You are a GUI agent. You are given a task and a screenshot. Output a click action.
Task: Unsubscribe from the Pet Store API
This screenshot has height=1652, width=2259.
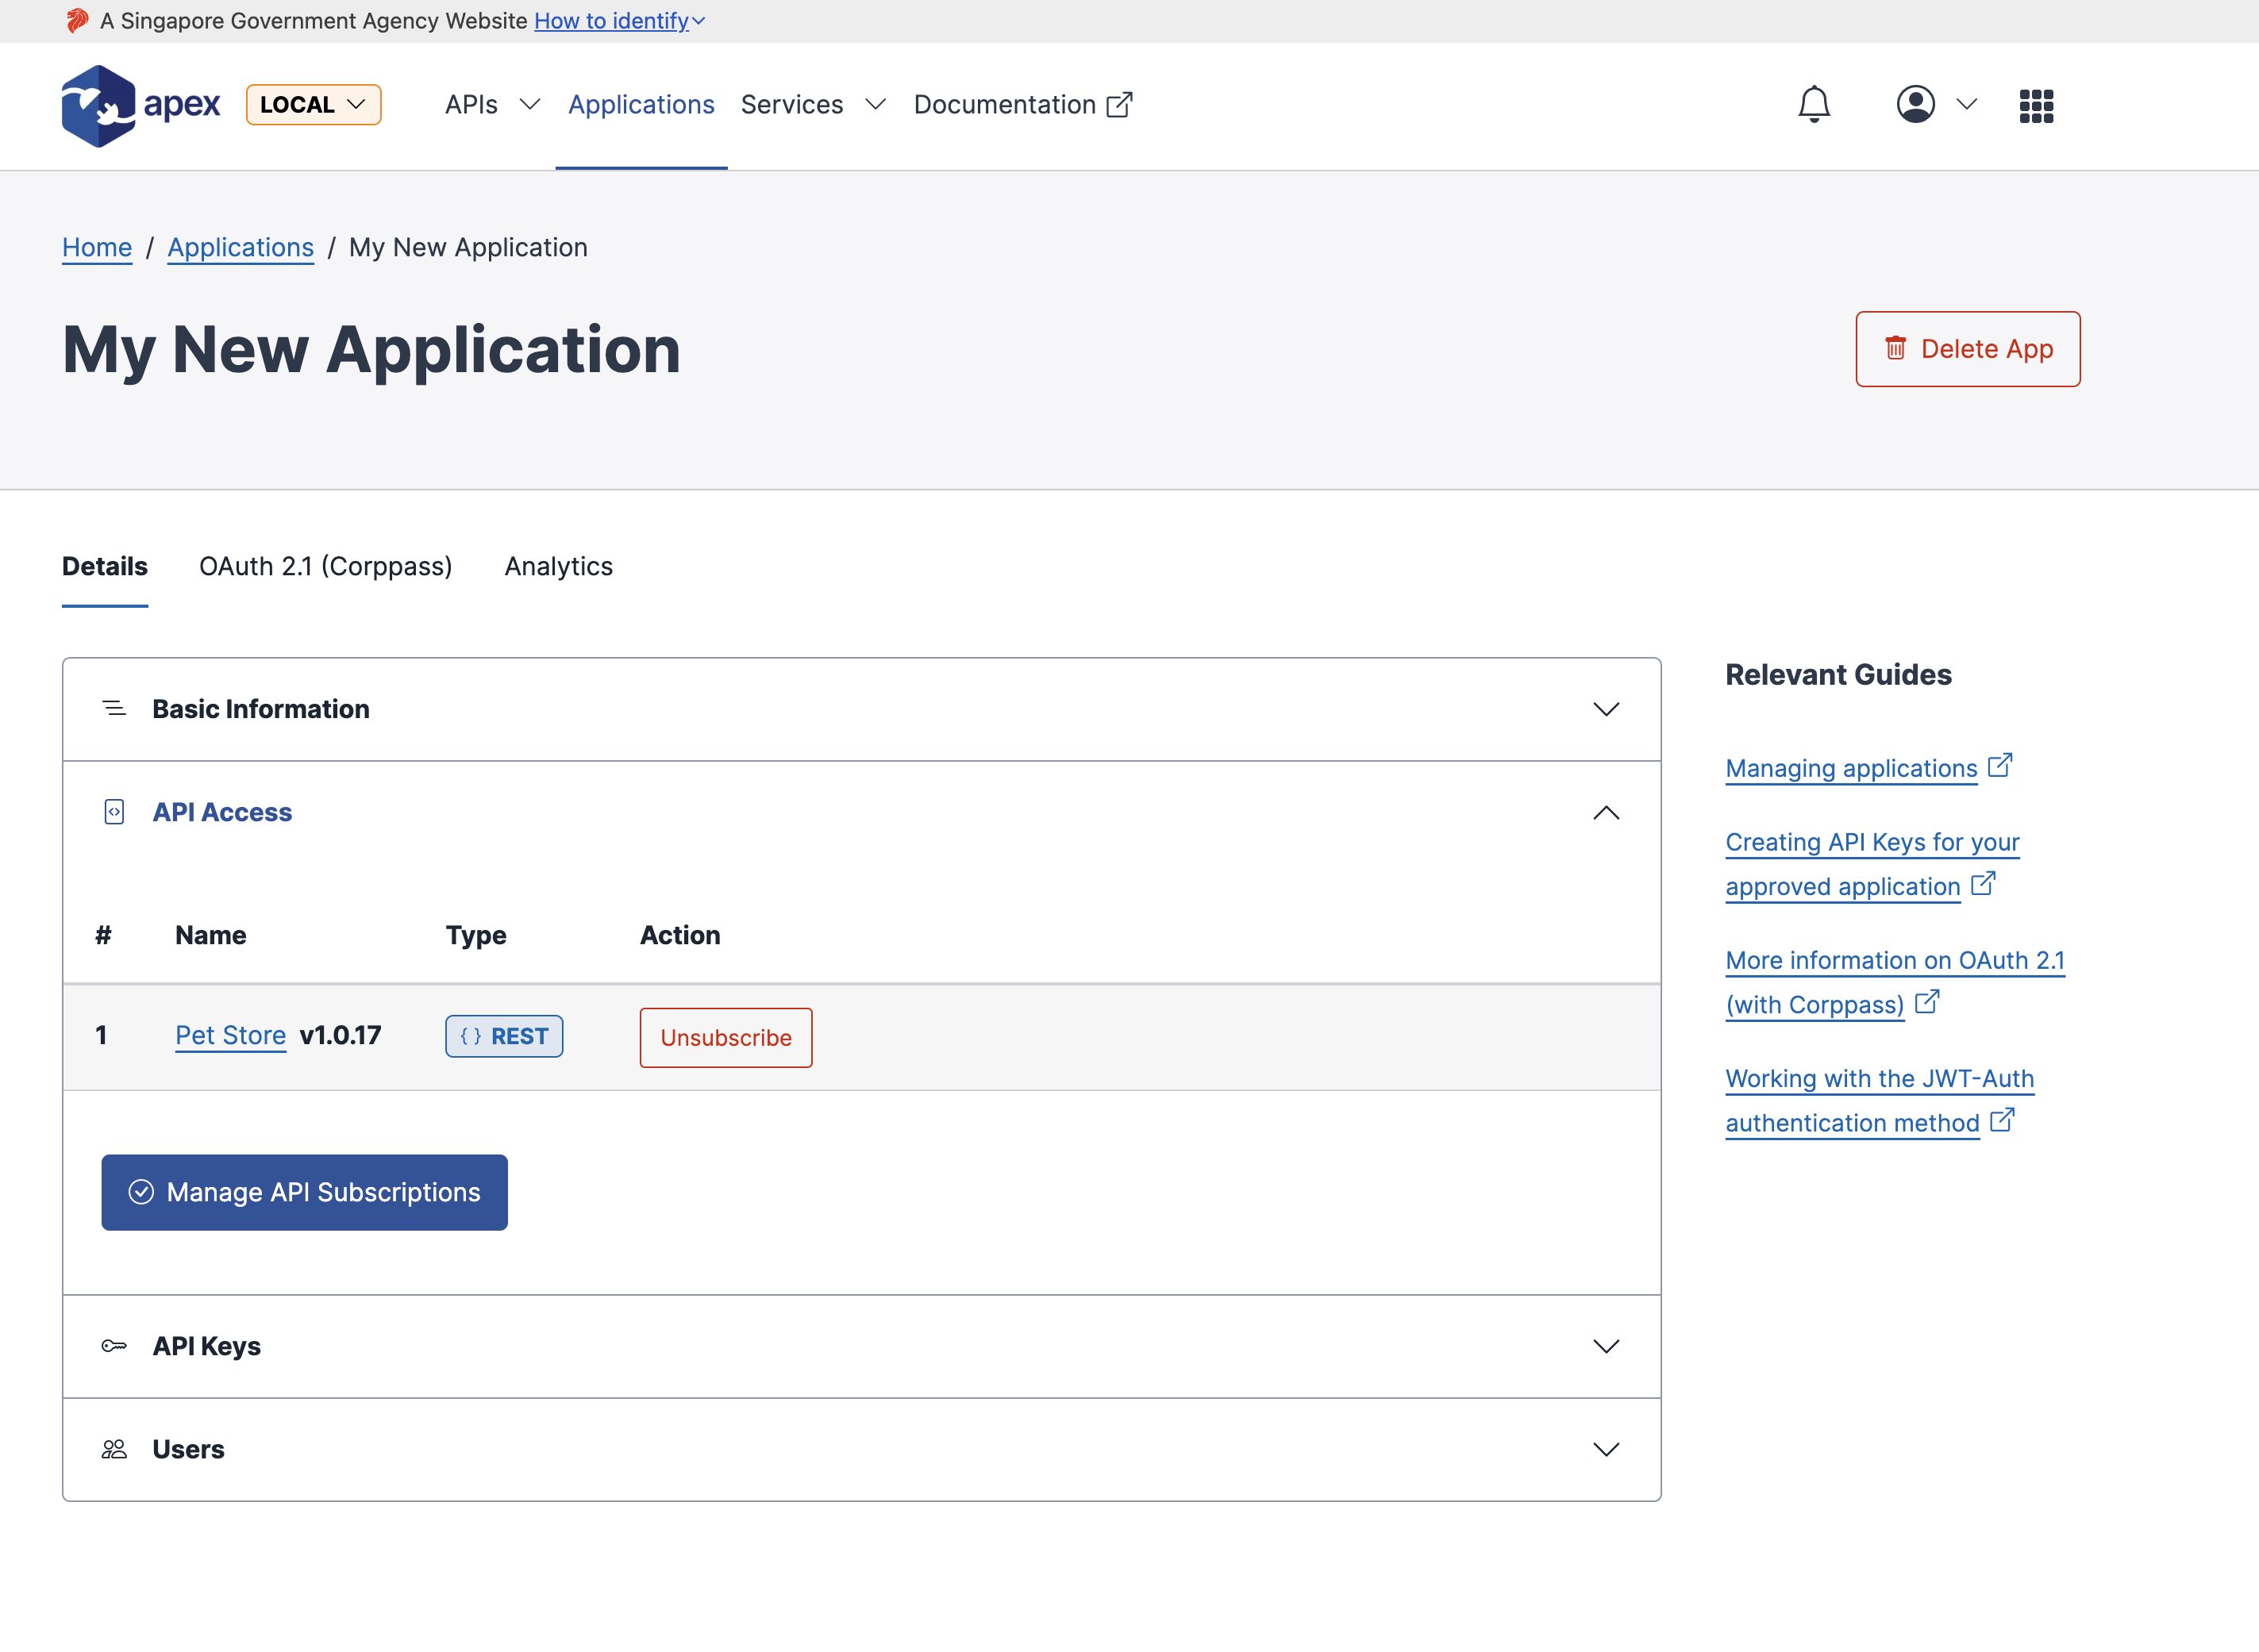point(725,1037)
